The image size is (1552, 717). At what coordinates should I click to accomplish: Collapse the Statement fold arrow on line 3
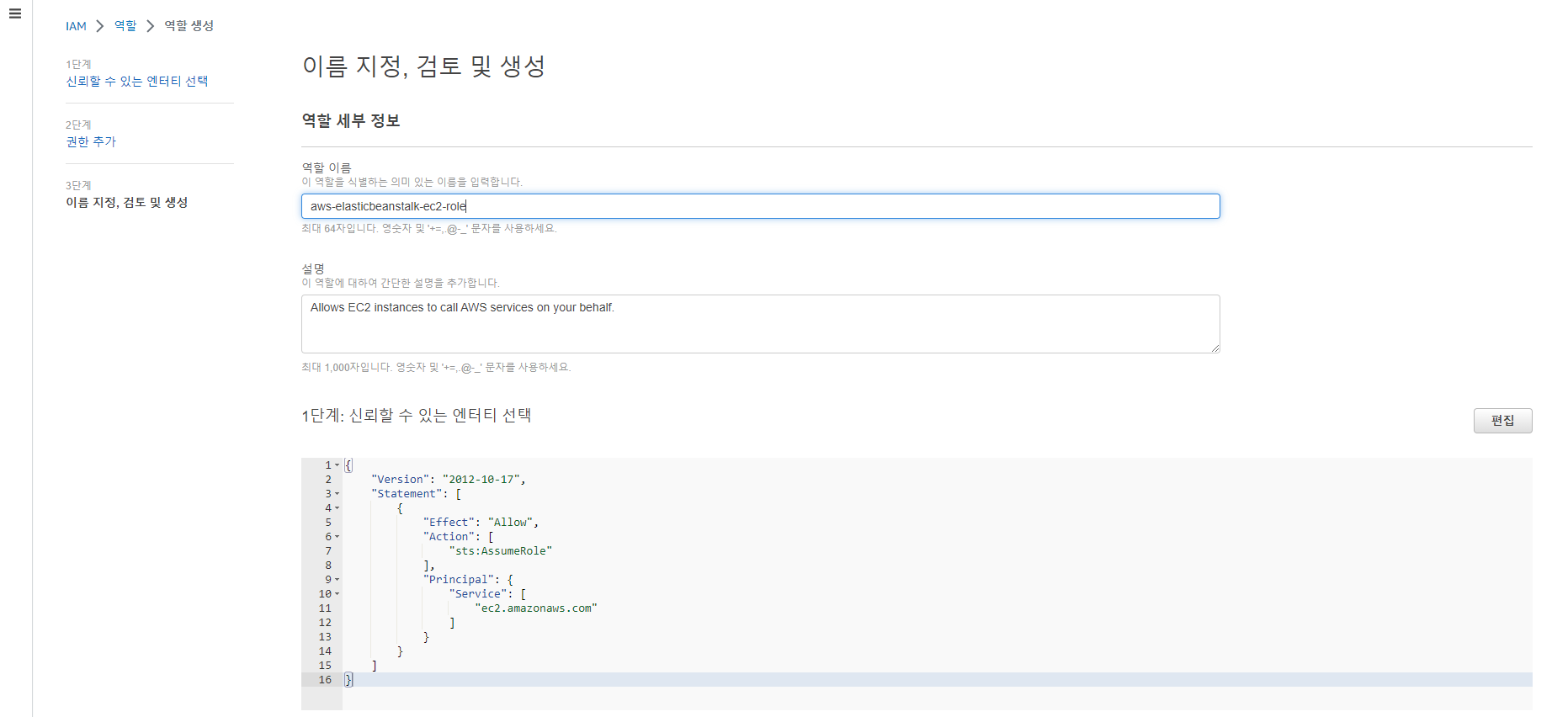pyautogui.click(x=338, y=494)
